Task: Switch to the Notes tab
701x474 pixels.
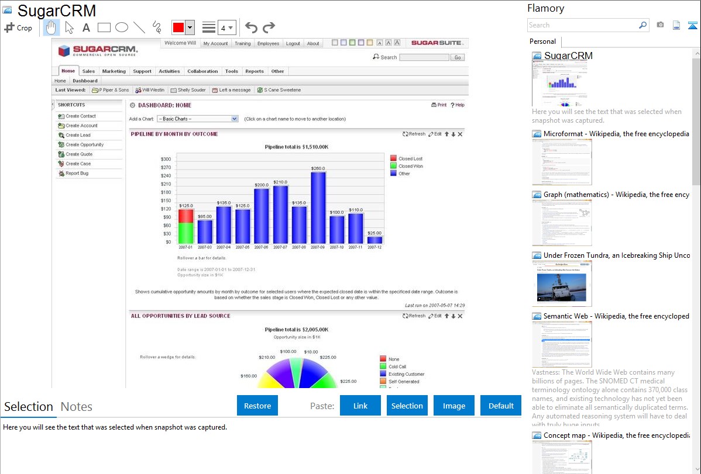Action: tap(76, 407)
